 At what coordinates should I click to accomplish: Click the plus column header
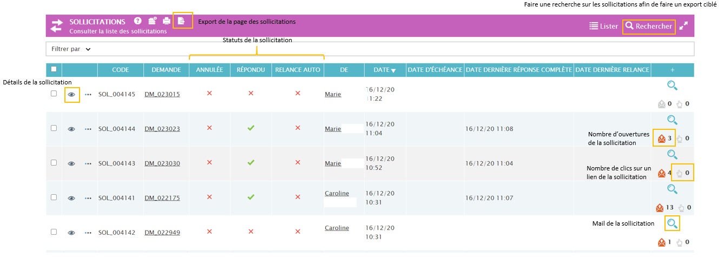click(x=672, y=70)
